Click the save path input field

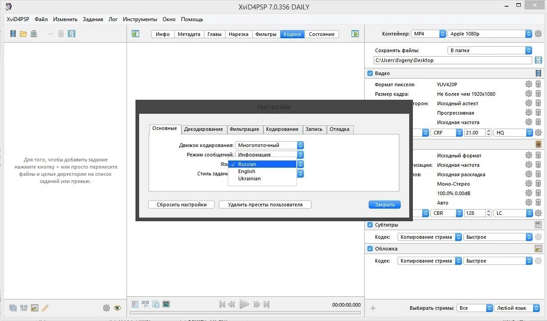[452, 60]
